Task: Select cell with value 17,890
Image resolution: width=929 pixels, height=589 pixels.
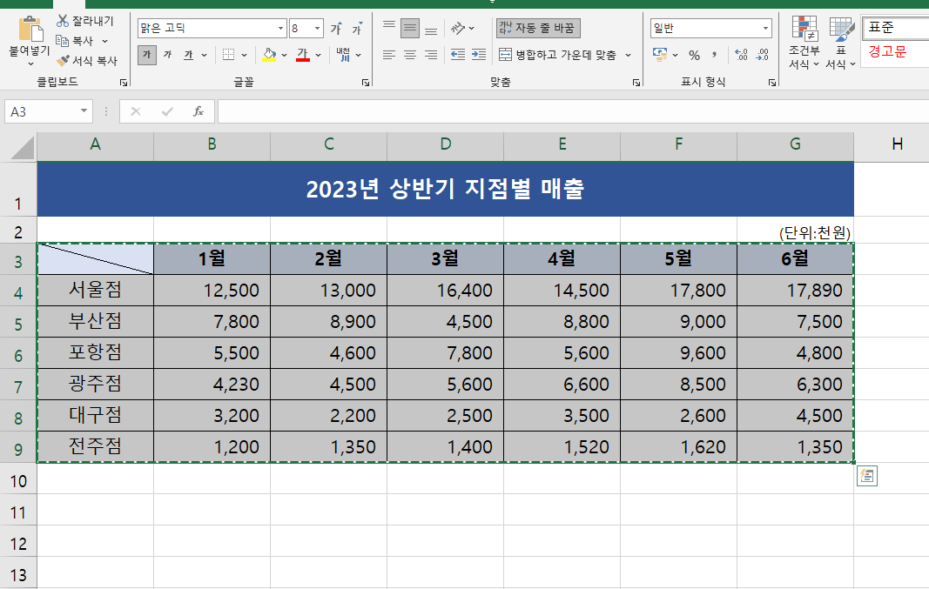Action: [x=795, y=290]
